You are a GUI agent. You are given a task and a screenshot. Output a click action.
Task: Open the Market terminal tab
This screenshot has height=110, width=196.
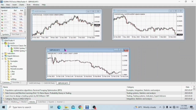click(24, 102)
